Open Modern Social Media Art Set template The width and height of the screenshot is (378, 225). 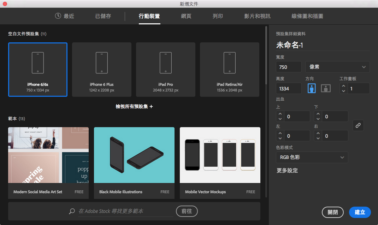point(48,163)
